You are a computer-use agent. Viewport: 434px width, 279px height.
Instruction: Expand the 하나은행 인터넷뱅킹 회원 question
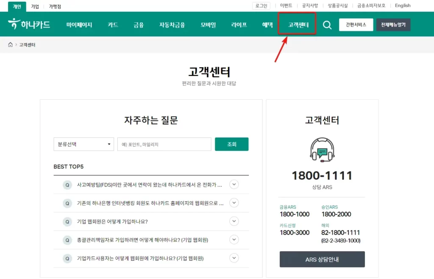pyautogui.click(x=234, y=203)
